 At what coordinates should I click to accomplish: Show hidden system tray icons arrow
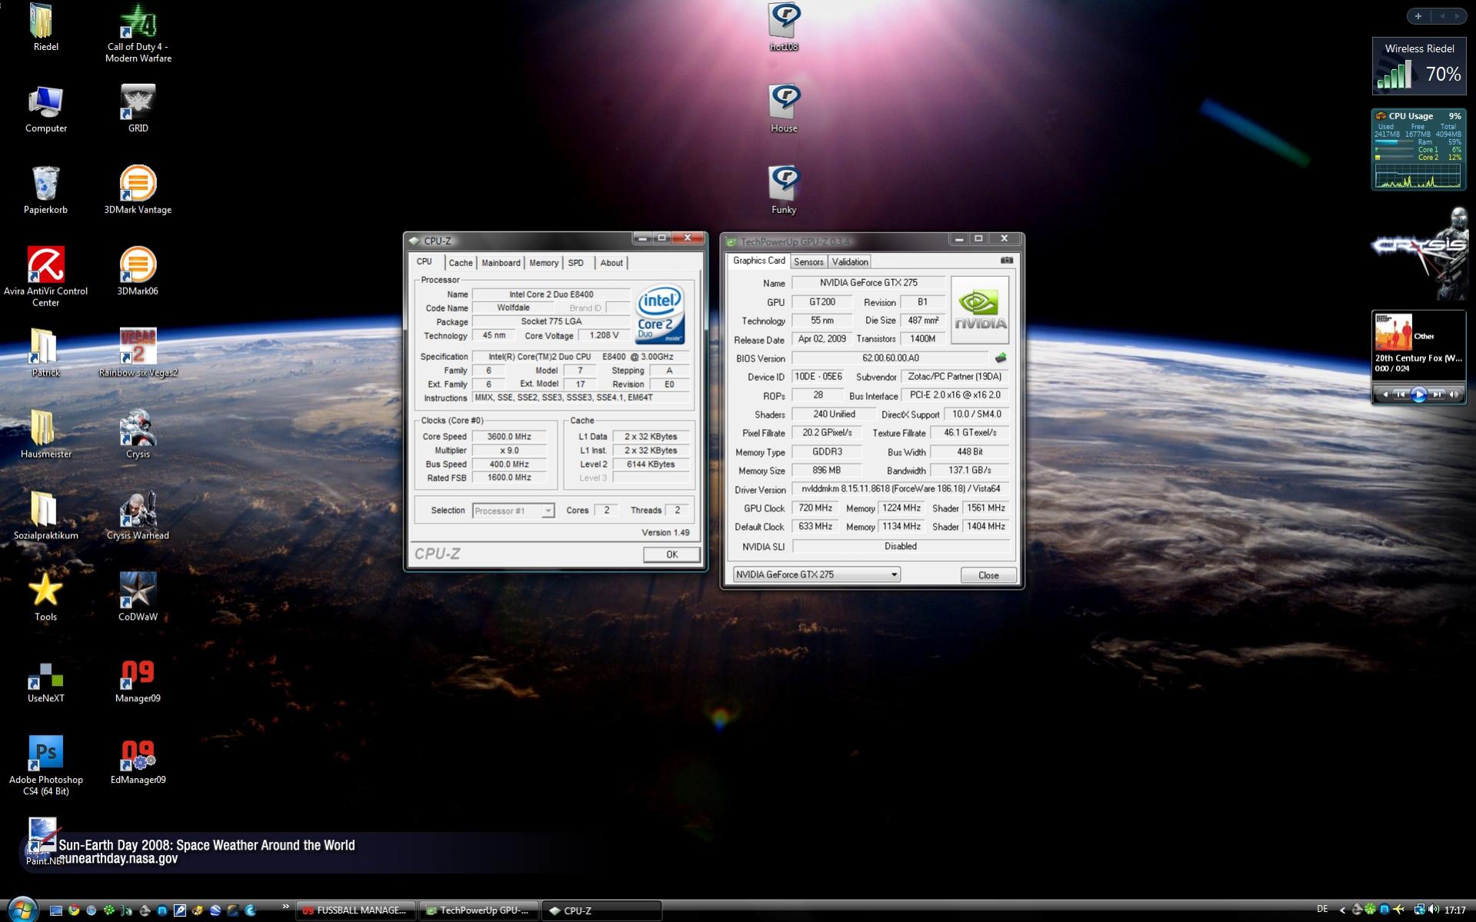pyautogui.click(x=1343, y=910)
